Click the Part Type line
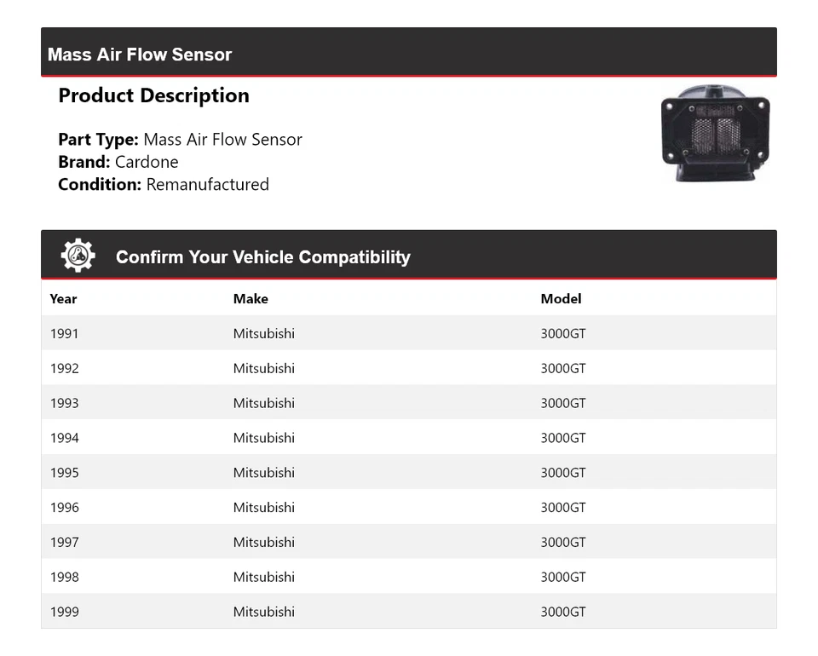Screen dimensions: 818x656 tap(180, 140)
